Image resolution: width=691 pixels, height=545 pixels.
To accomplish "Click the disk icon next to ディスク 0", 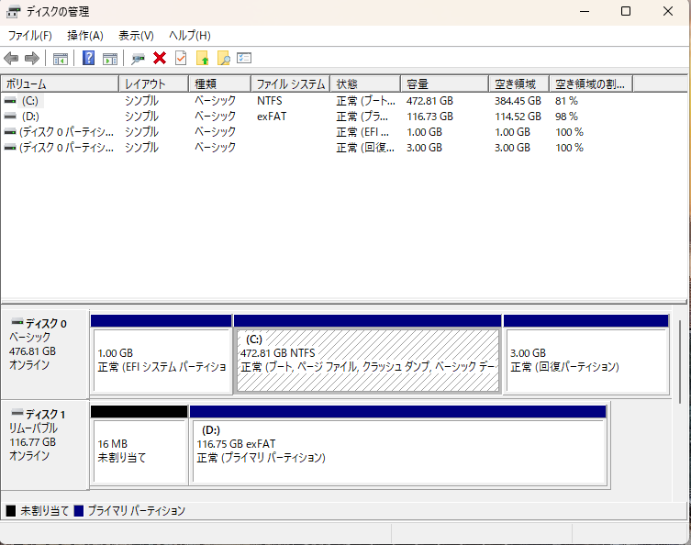I will click(x=17, y=321).
